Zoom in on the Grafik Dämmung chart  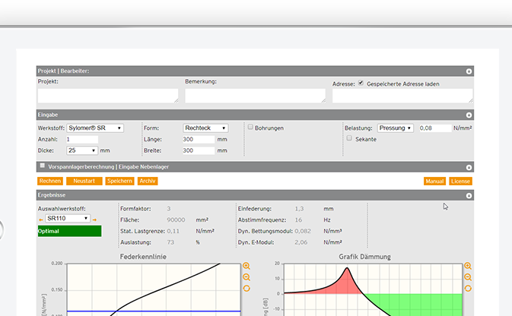[x=468, y=266]
